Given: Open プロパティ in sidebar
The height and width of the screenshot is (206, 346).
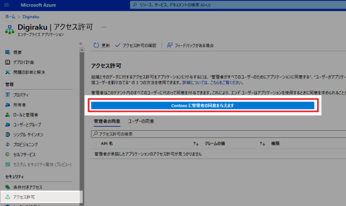Looking at the screenshot, I should pyautogui.click(x=21, y=95).
